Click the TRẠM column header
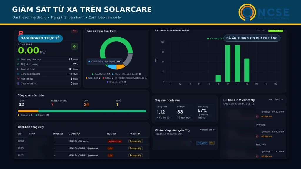The height and width of the screenshot is (169, 301). point(32,134)
